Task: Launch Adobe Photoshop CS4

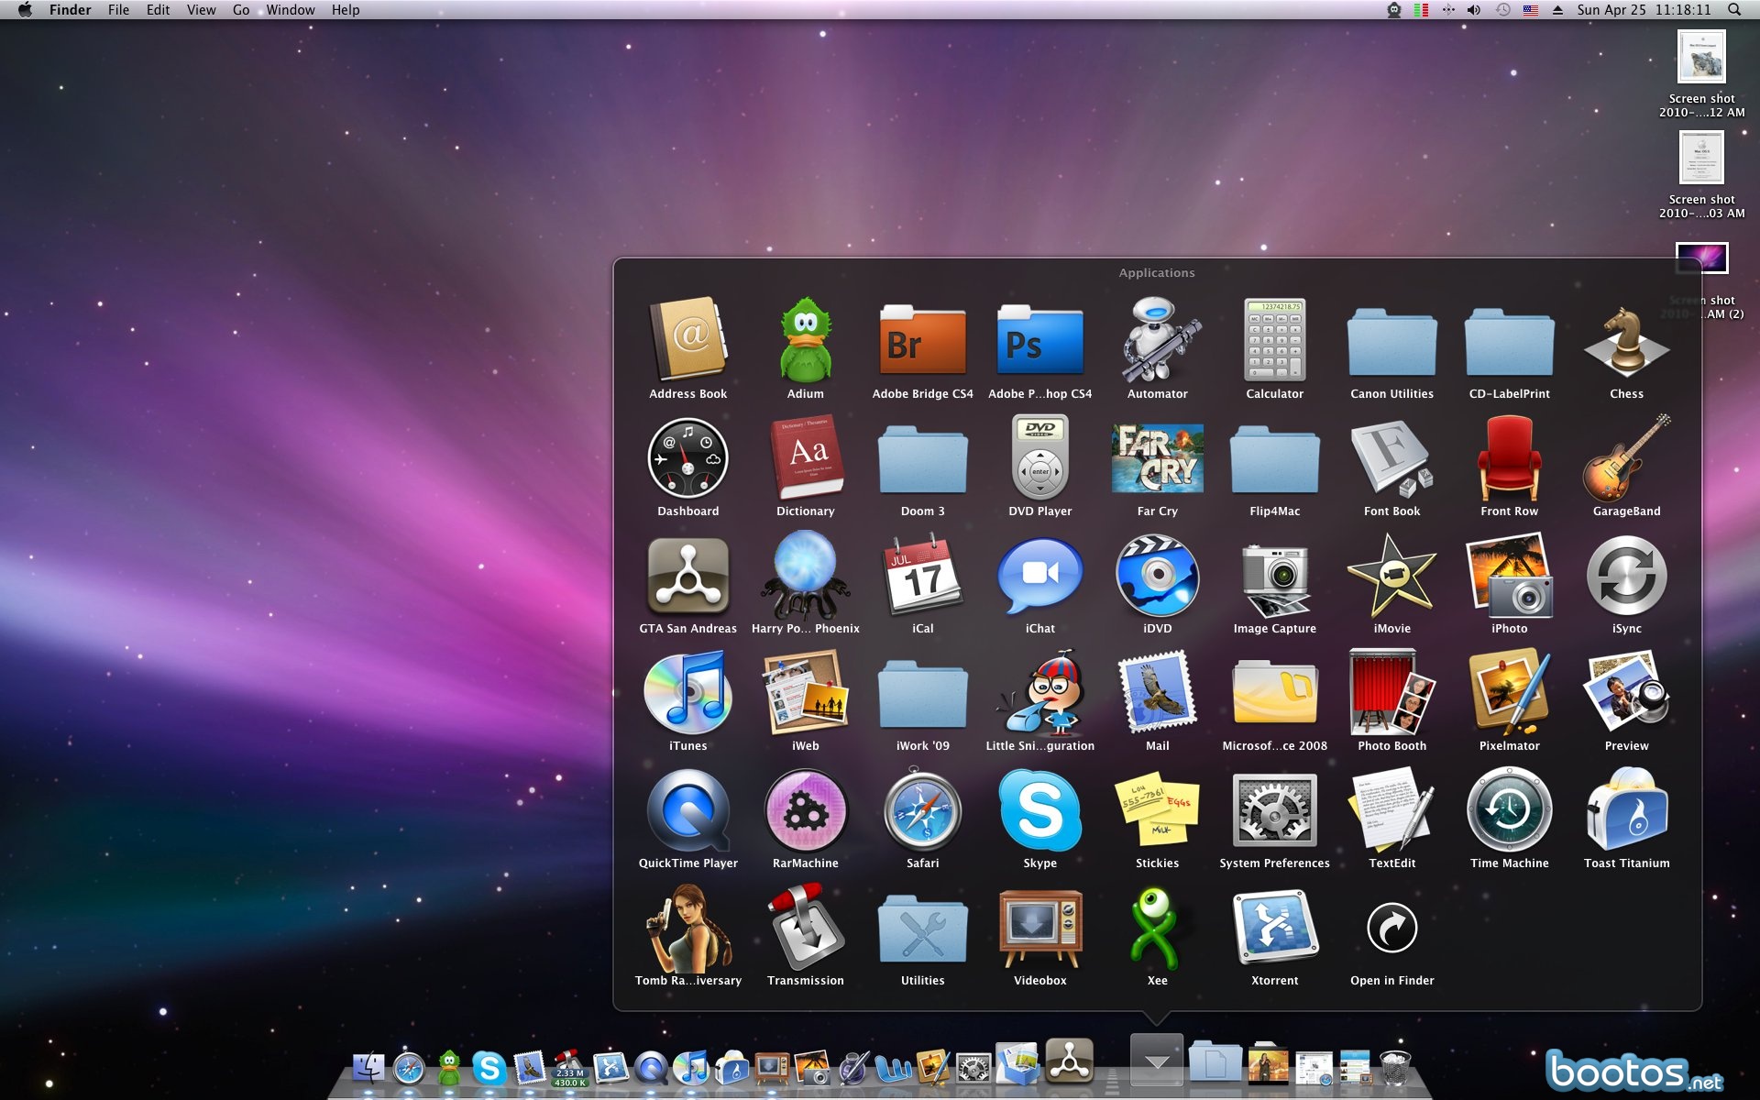Action: coord(1039,344)
